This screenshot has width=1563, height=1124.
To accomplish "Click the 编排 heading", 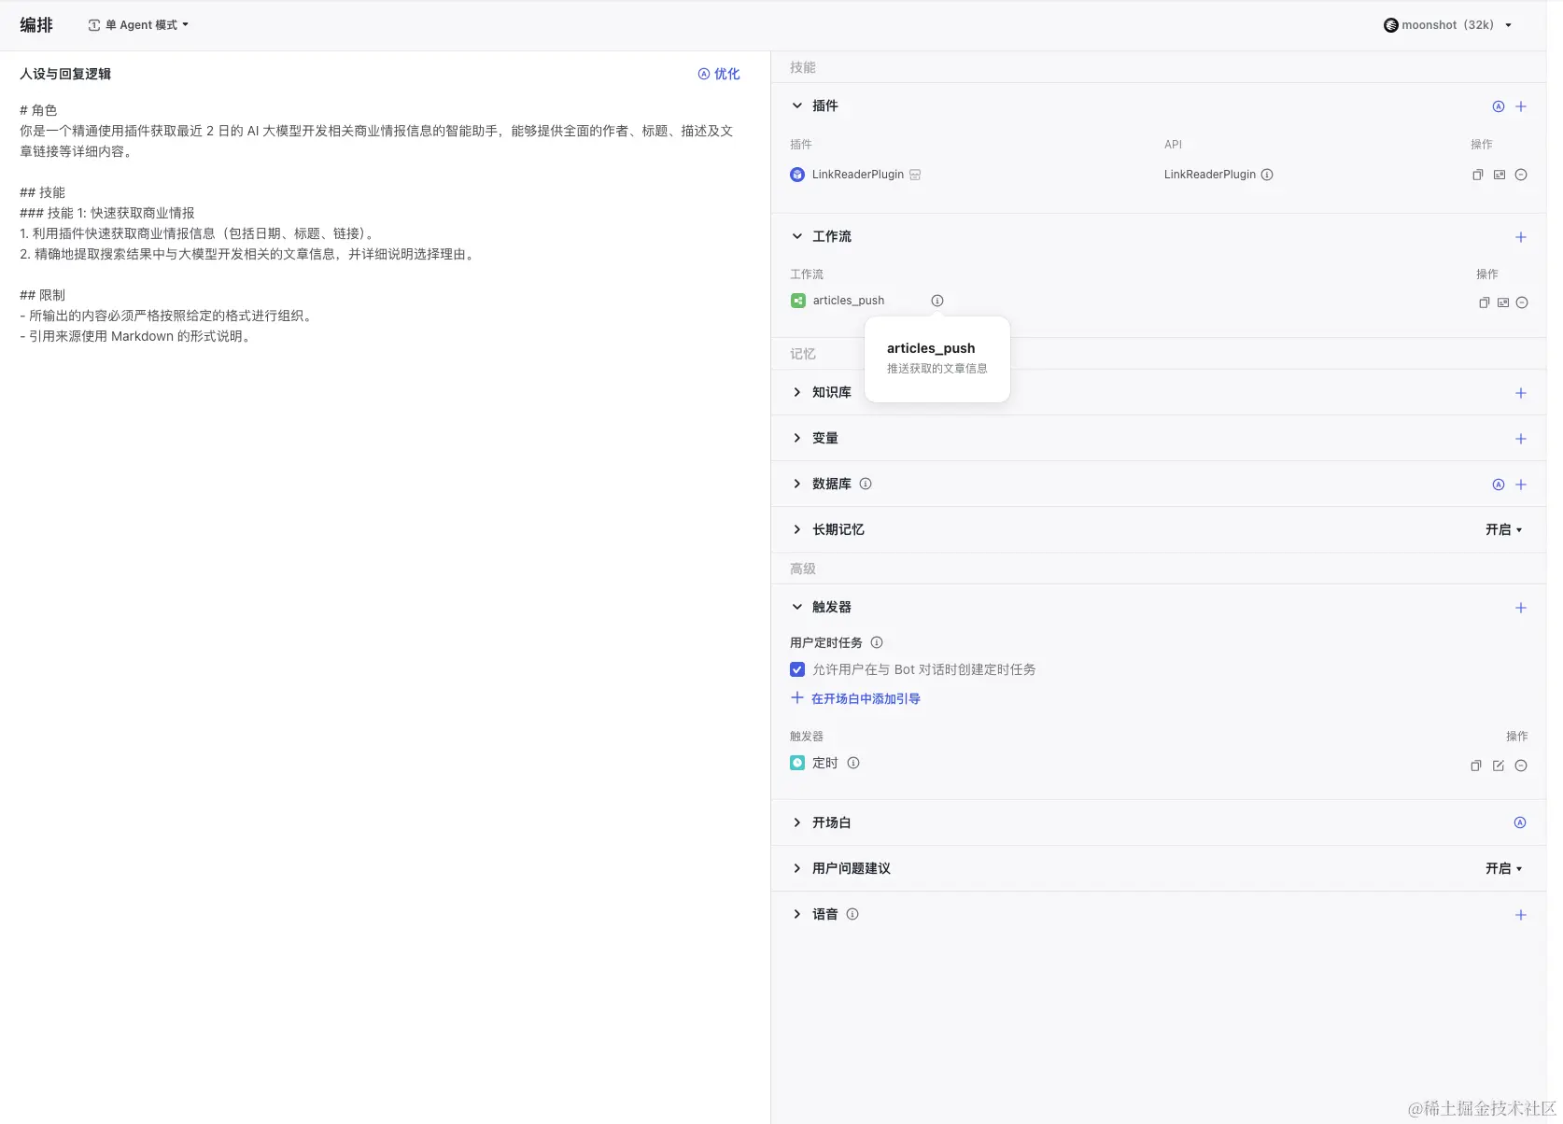I will [36, 25].
